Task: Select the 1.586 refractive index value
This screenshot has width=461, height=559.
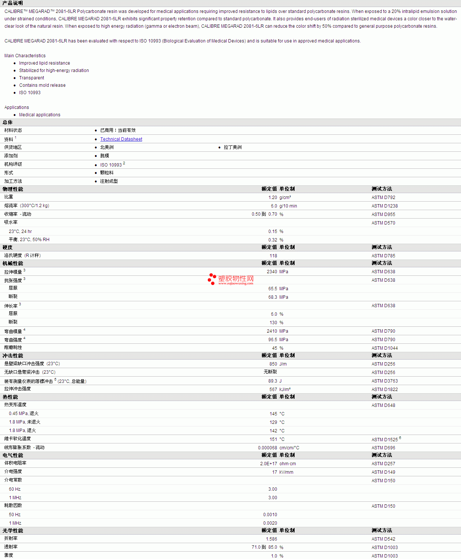Action: pos(272,539)
